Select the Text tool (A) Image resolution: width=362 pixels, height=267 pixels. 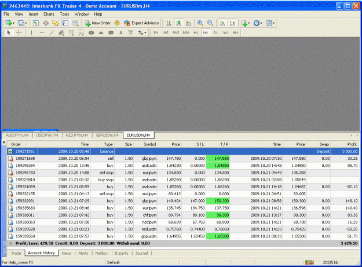click(120, 33)
